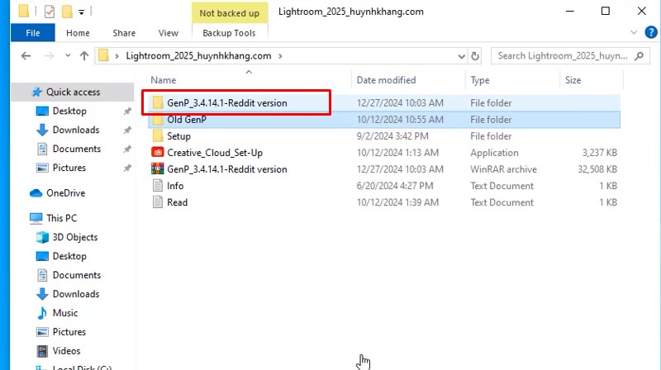This screenshot has width=661, height=370.
Task: Select 3D Objects under This PC
Action: 75,237
